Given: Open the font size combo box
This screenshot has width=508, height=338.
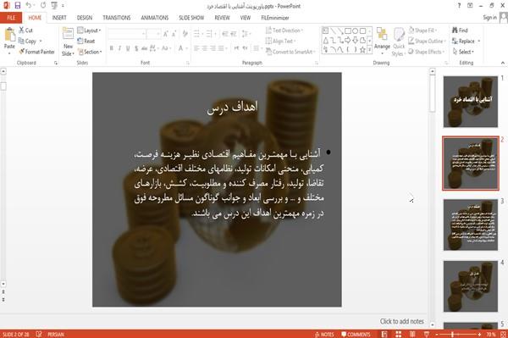Looking at the screenshot, I should (153, 34).
